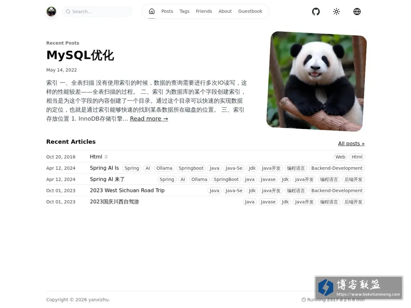
Task: Click the May 14, 2022 date text
Action: coord(62,70)
